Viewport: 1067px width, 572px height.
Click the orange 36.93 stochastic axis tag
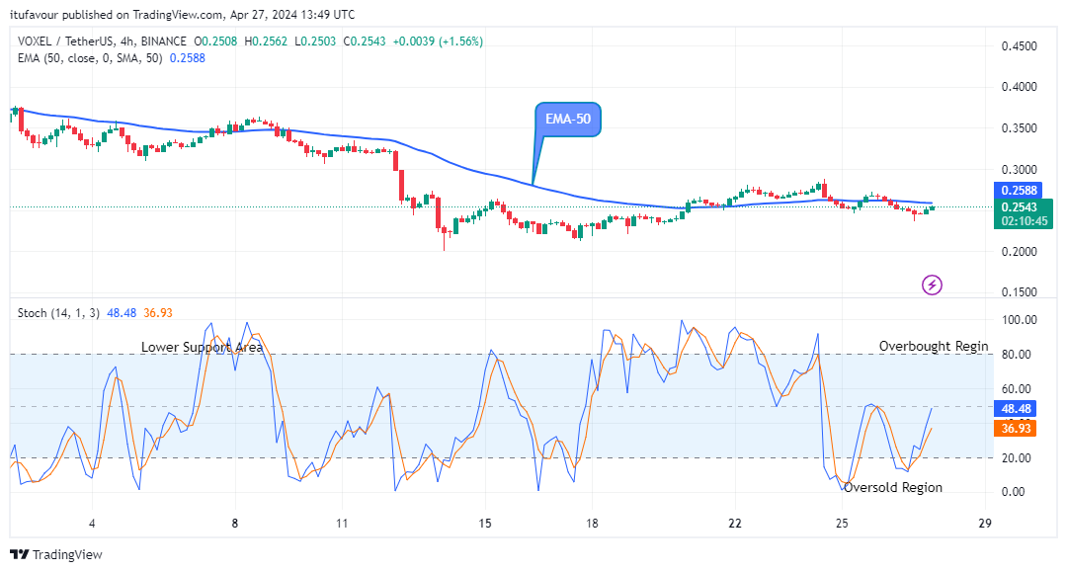click(x=1016, y=428)
